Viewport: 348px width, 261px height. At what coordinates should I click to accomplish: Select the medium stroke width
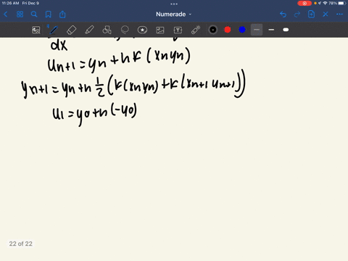tap(271, 30)
